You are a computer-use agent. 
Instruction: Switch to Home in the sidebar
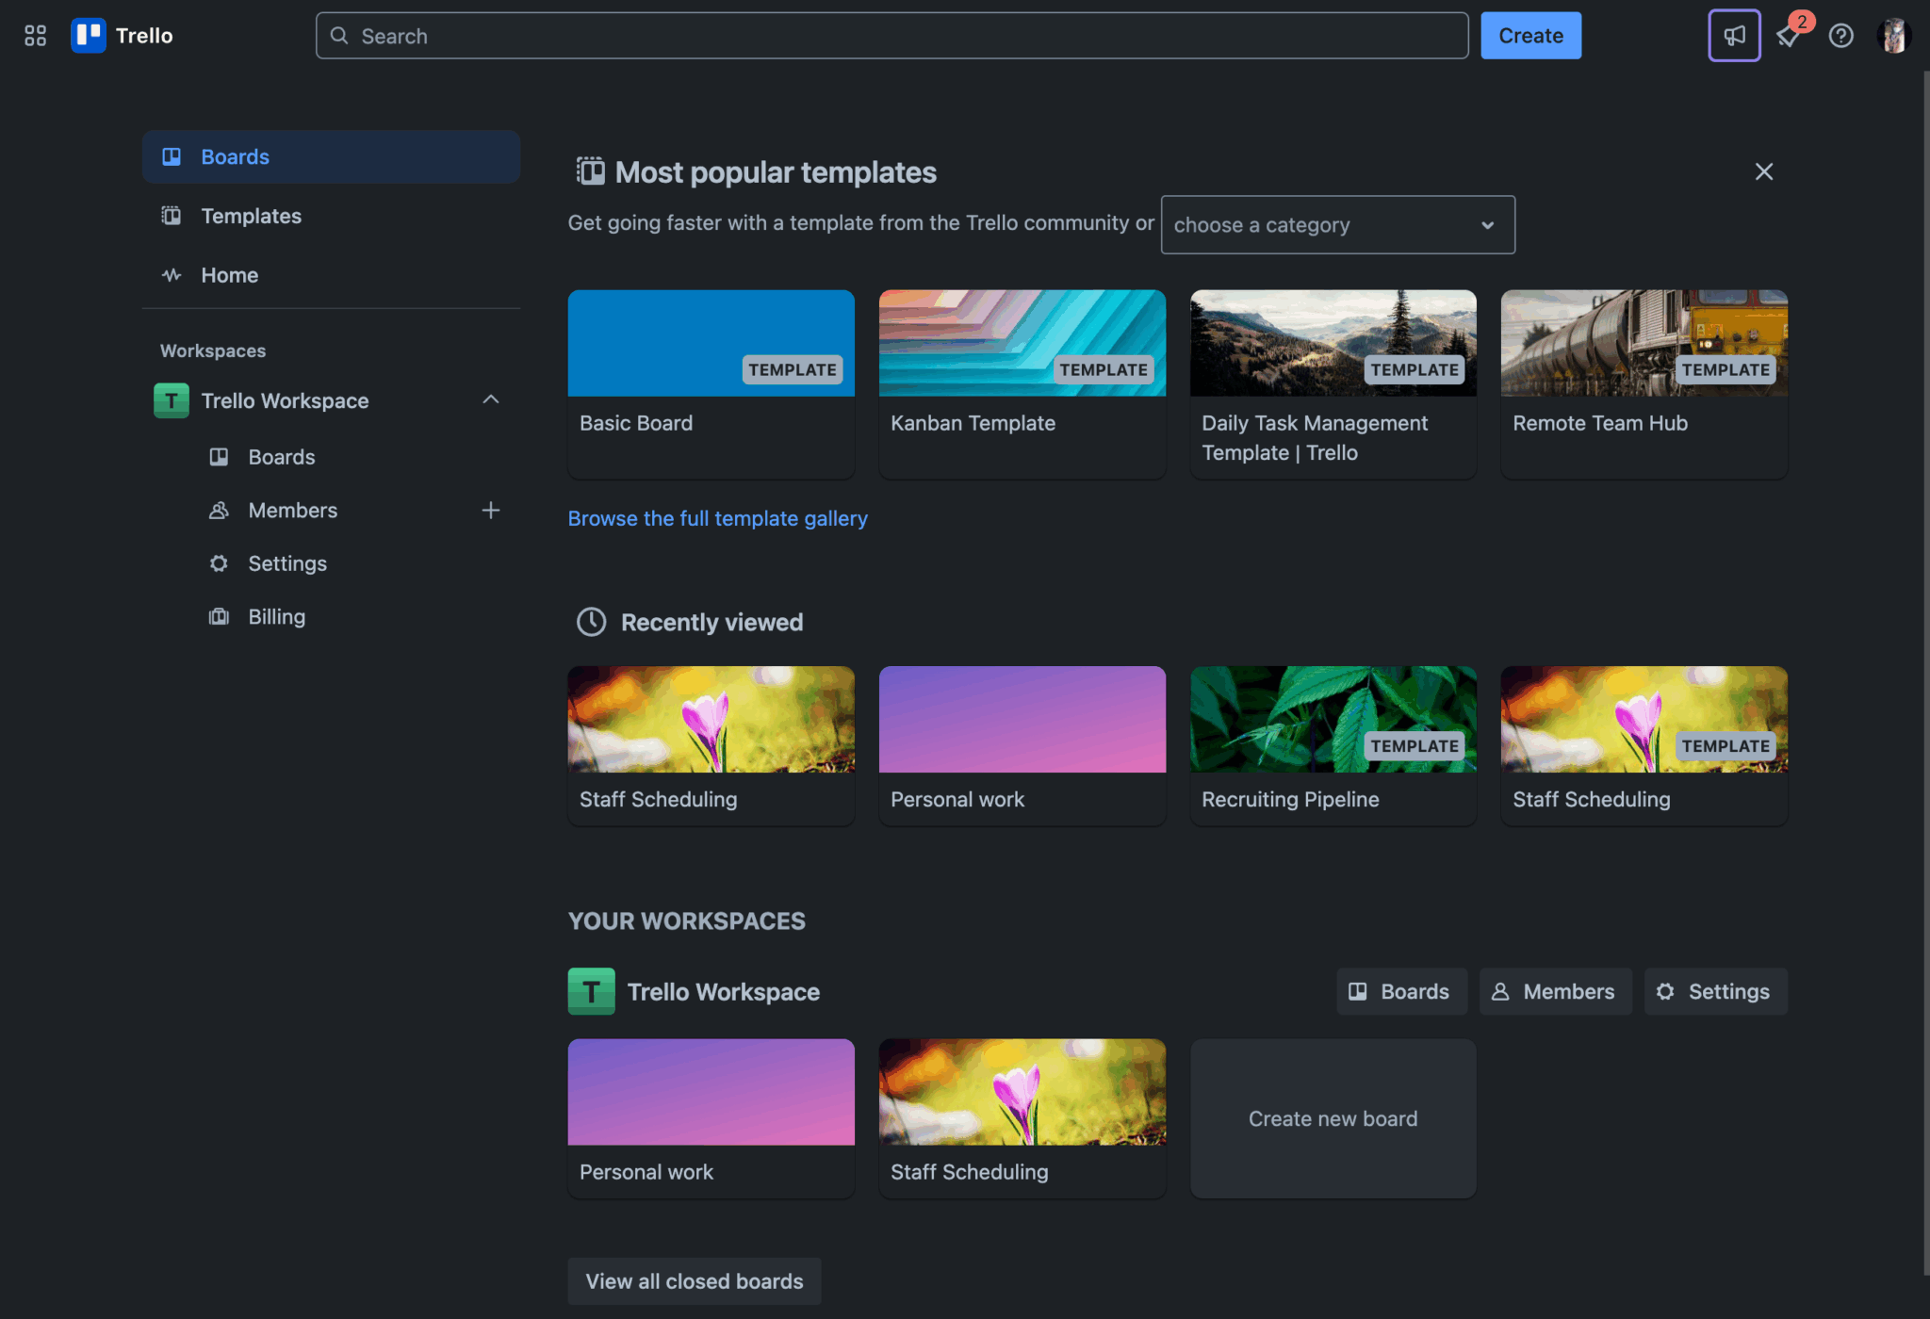tap(229, 274)
